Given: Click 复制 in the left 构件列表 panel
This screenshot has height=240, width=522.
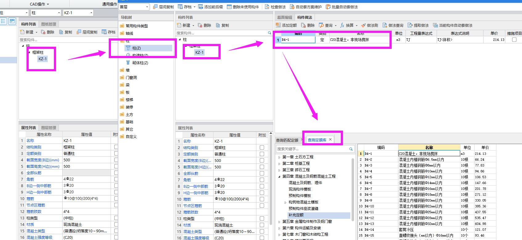Looking at the screenshot, I should click(x=66, y=32).
